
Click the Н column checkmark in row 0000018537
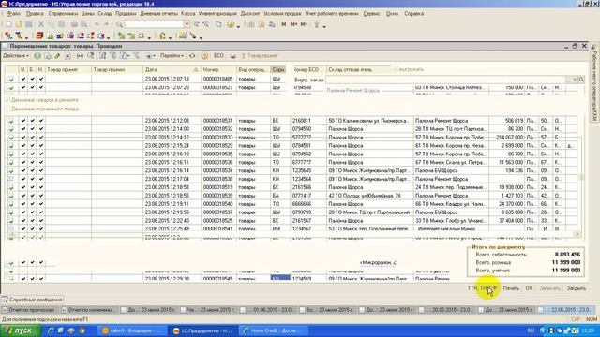41,212
